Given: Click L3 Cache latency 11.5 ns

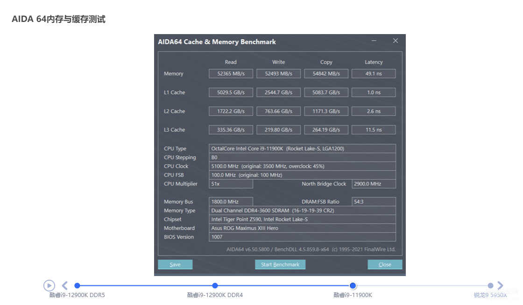Looking at the screenshot, I should [x=374, y=130].
